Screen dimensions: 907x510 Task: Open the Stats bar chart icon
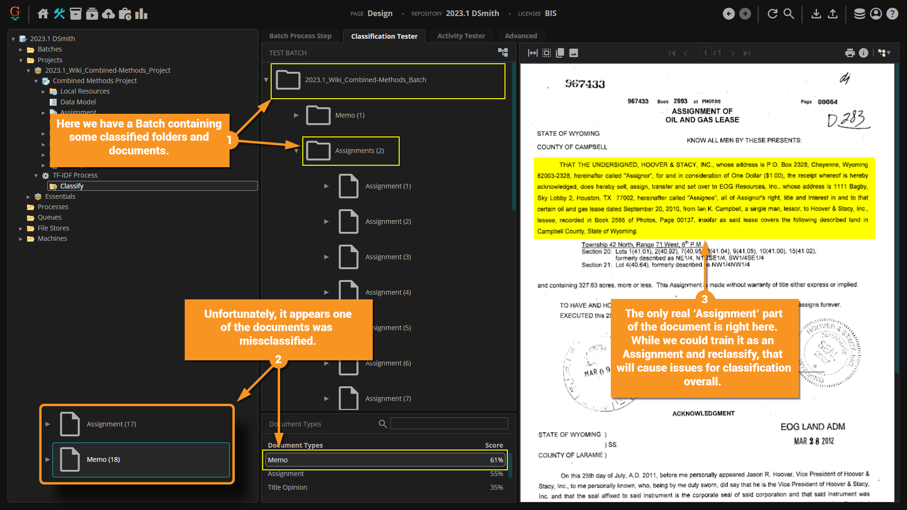(x=141, y=14)
